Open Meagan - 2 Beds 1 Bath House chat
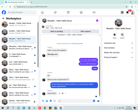This screenshot has height=110, width=138. tap(19, 24)
